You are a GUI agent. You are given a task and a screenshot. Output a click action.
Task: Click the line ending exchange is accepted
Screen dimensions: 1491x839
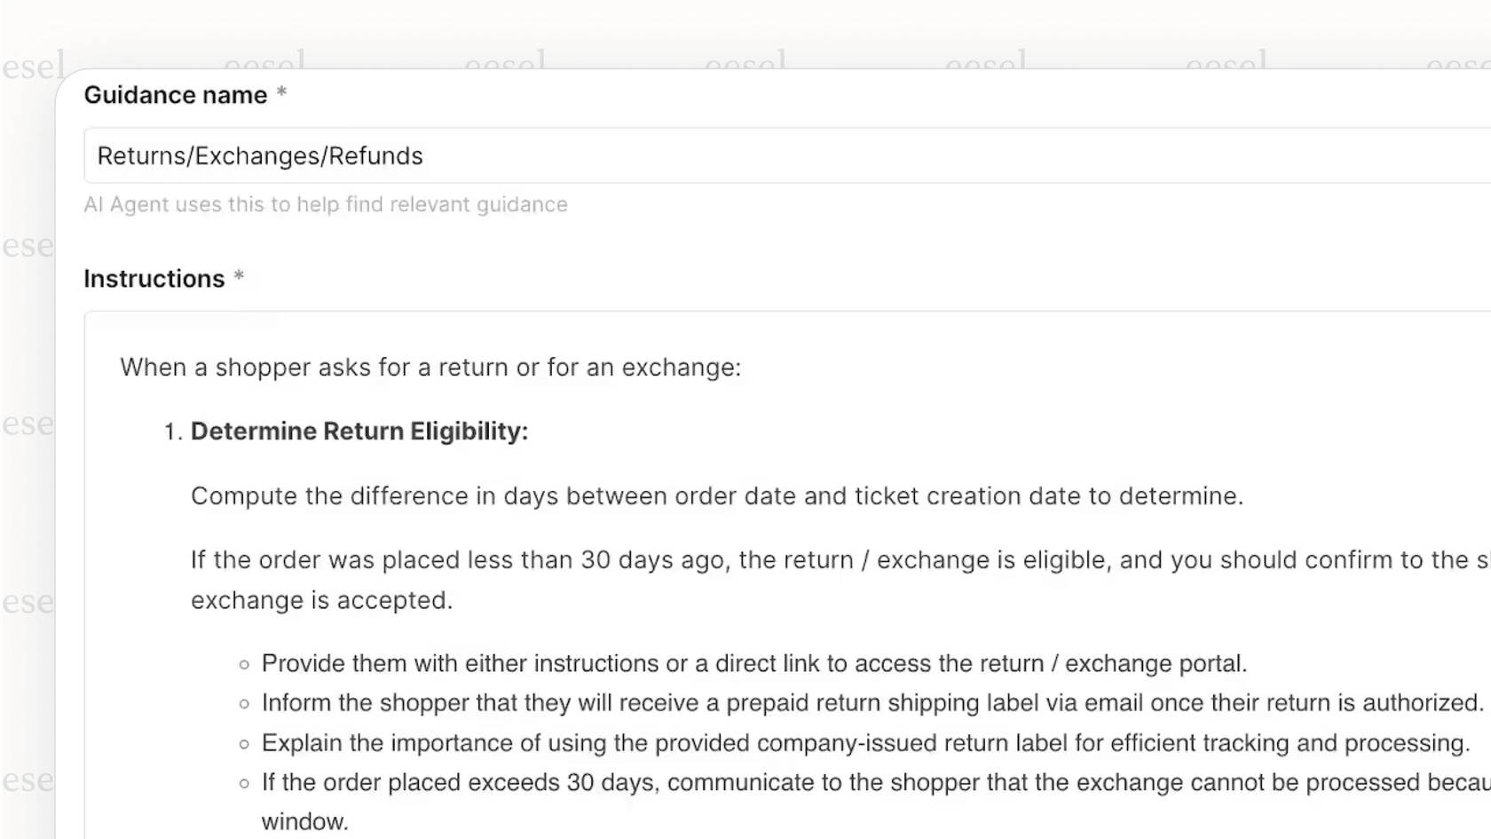tap(321, 600)
